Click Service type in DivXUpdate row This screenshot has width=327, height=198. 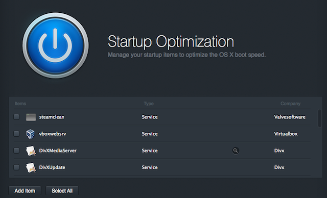[x=150, y=167]
